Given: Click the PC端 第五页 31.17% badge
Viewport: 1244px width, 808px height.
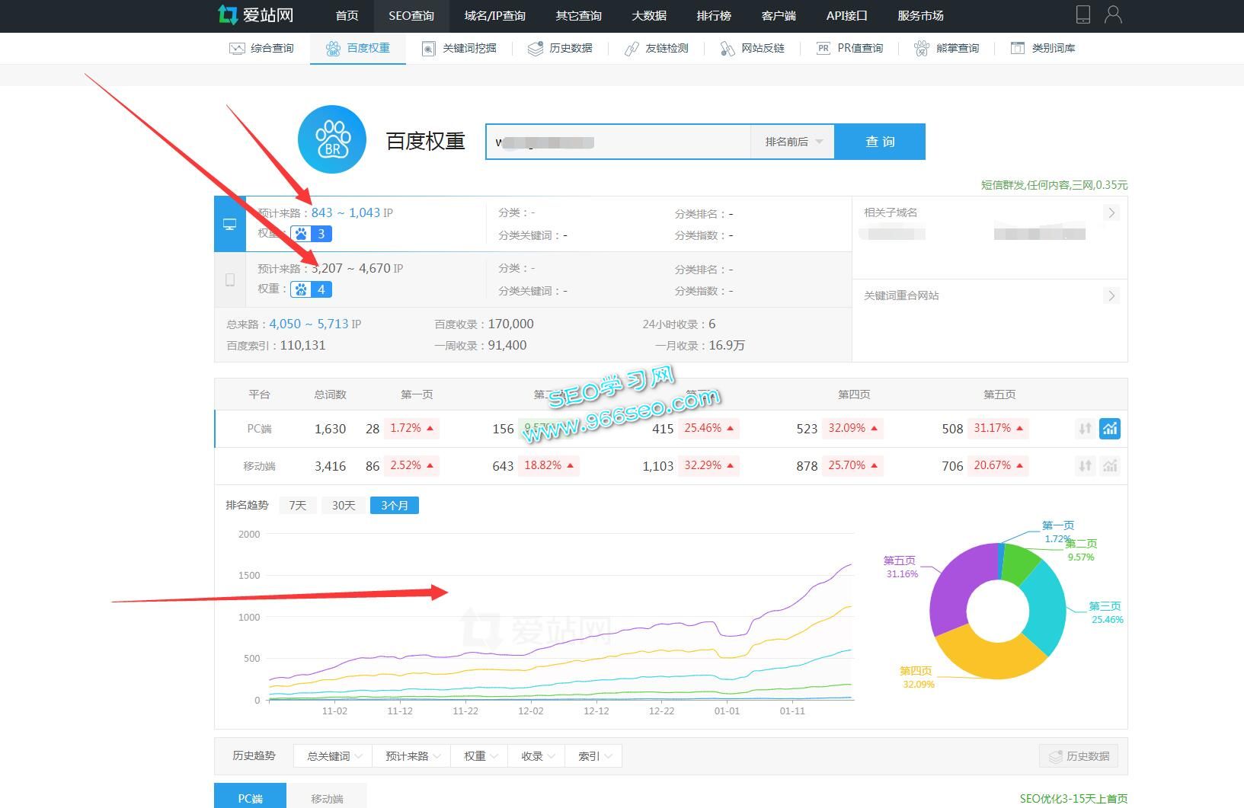Looking at the screenshot, I should coord(998,429).
